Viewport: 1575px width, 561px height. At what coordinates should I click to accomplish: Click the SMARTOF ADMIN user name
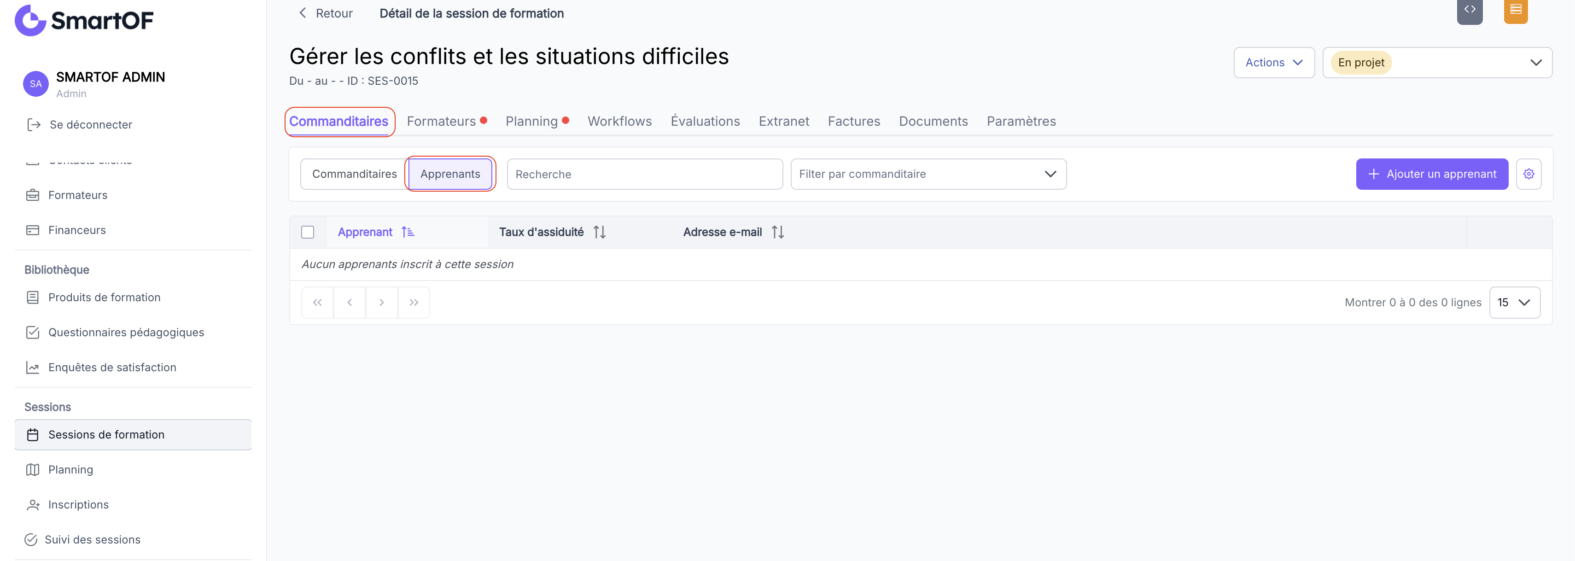pyautogui.click(x=111, y=77)
